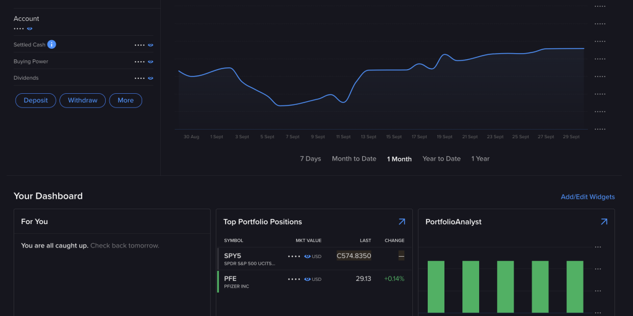Image resolution: width=633 pixels, height=316 pixels.
Task: Open Top Portfolio Positions expand arrow
Action: 401,222
